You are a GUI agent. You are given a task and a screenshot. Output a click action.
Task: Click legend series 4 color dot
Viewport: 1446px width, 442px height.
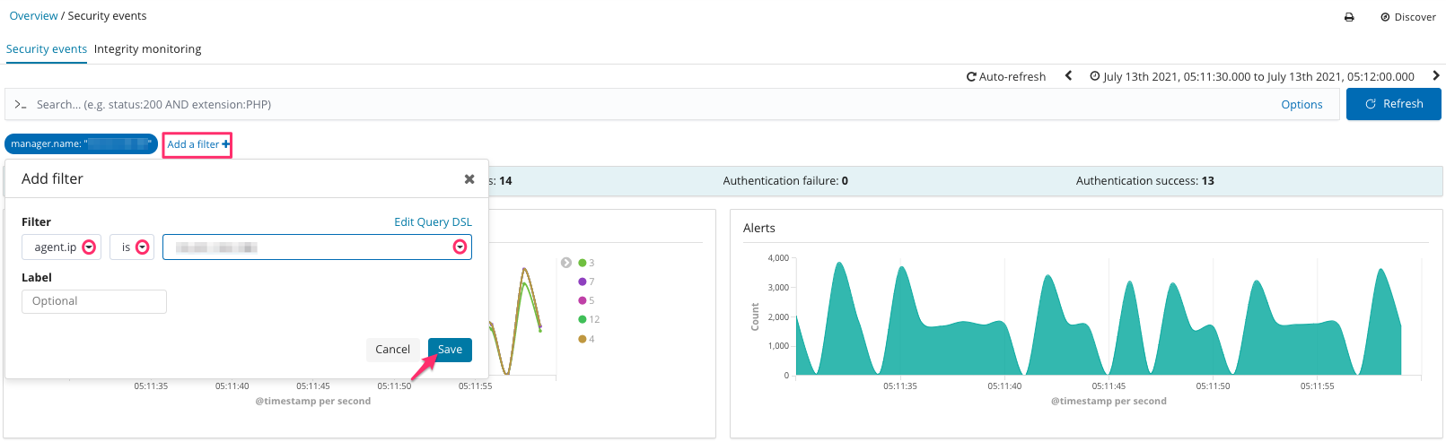click(583, 339)
